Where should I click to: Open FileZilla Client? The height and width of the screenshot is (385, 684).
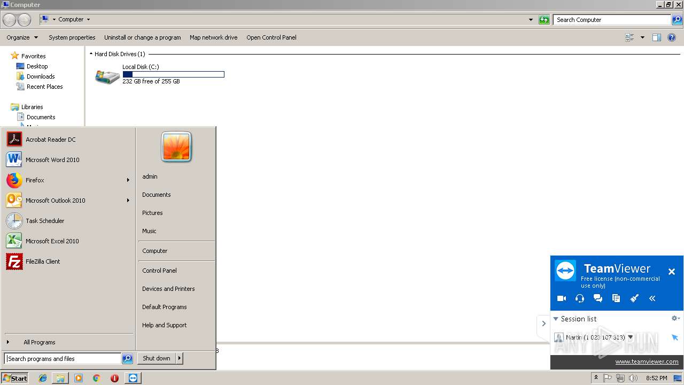[x=68, y=261]
